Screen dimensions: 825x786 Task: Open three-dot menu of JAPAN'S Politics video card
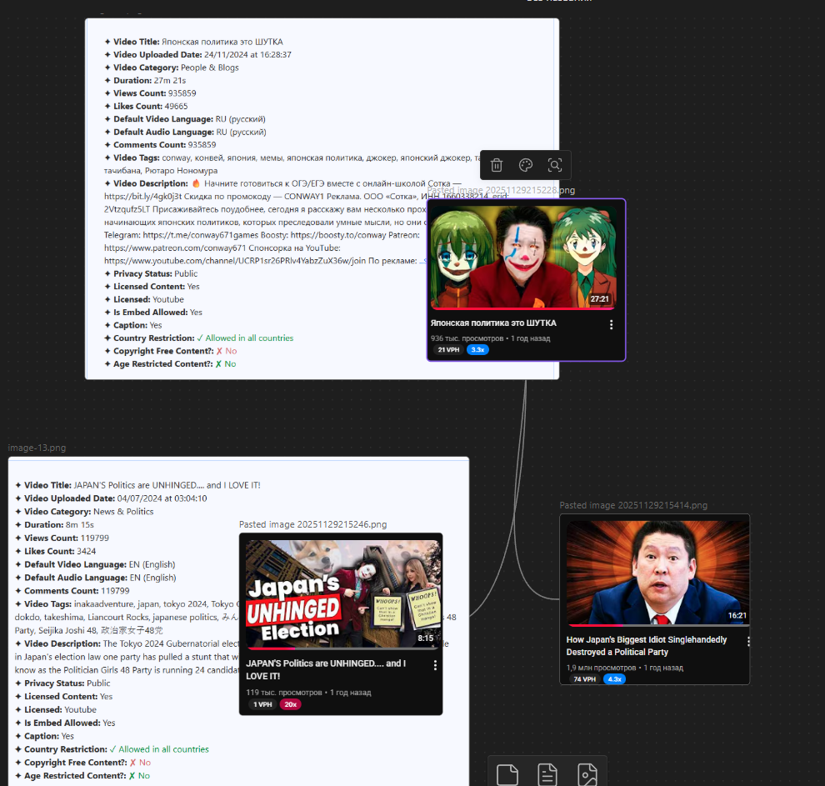tap(435, 665)
